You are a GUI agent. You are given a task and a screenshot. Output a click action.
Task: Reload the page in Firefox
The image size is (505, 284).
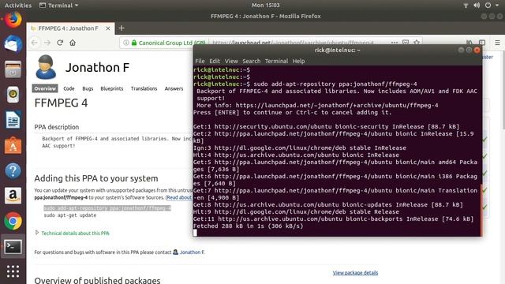click(60, 43)
